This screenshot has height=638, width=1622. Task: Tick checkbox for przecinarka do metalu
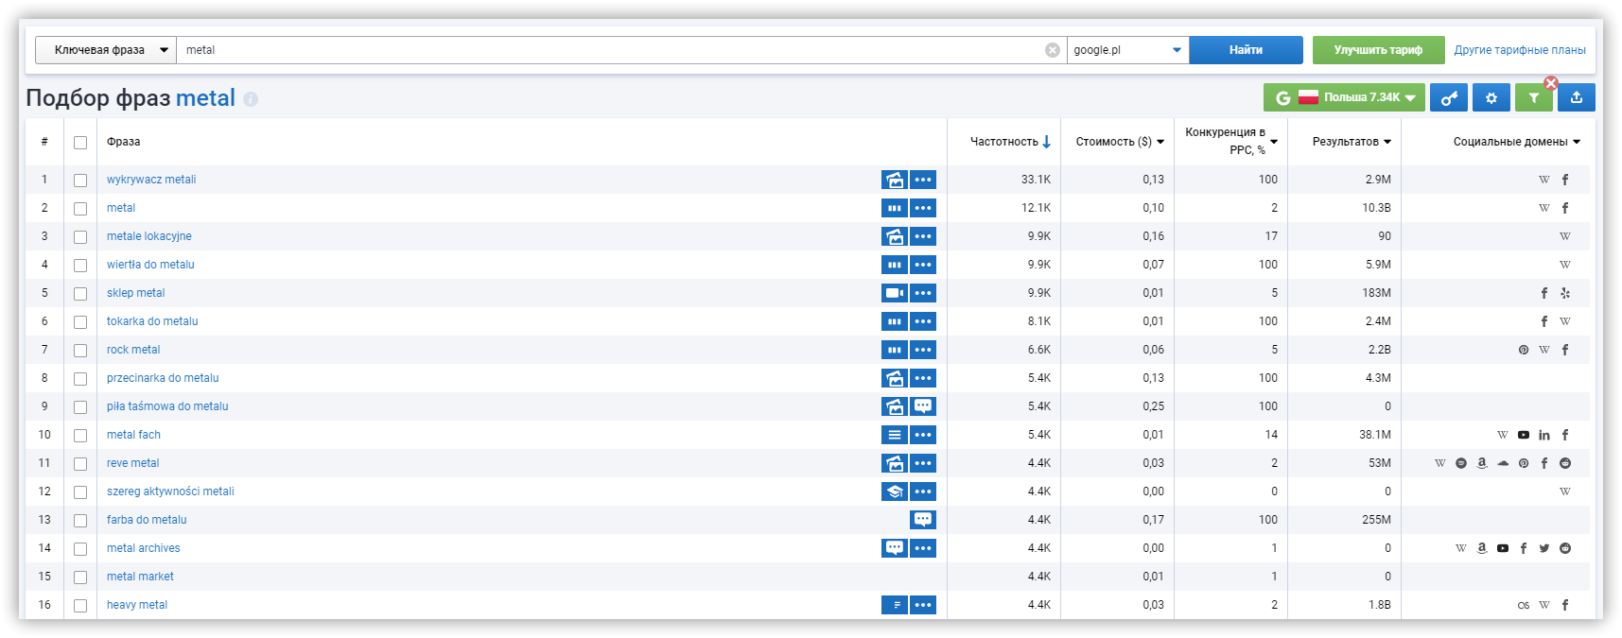pyautogui.click(x=80, y=379)
